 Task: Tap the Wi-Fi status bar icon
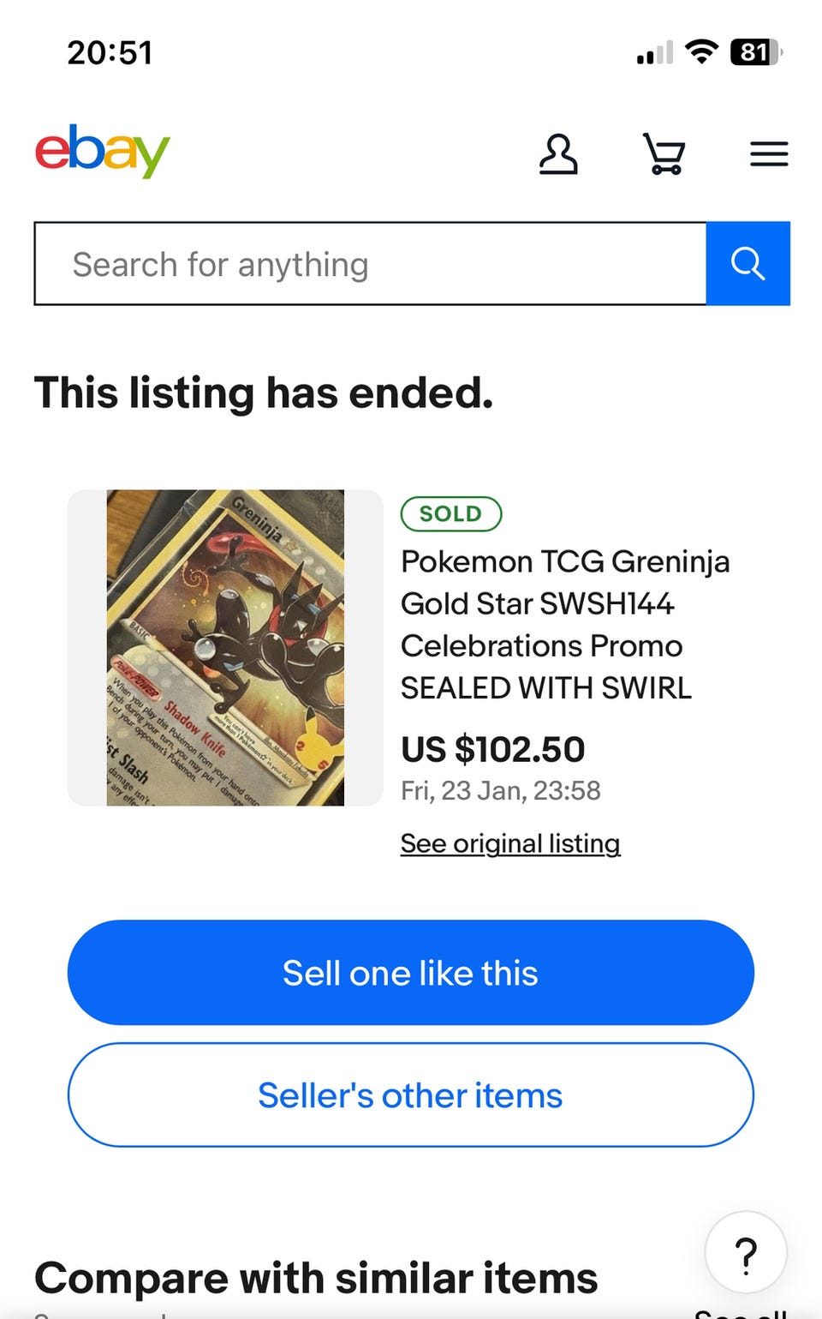point(702,52)
